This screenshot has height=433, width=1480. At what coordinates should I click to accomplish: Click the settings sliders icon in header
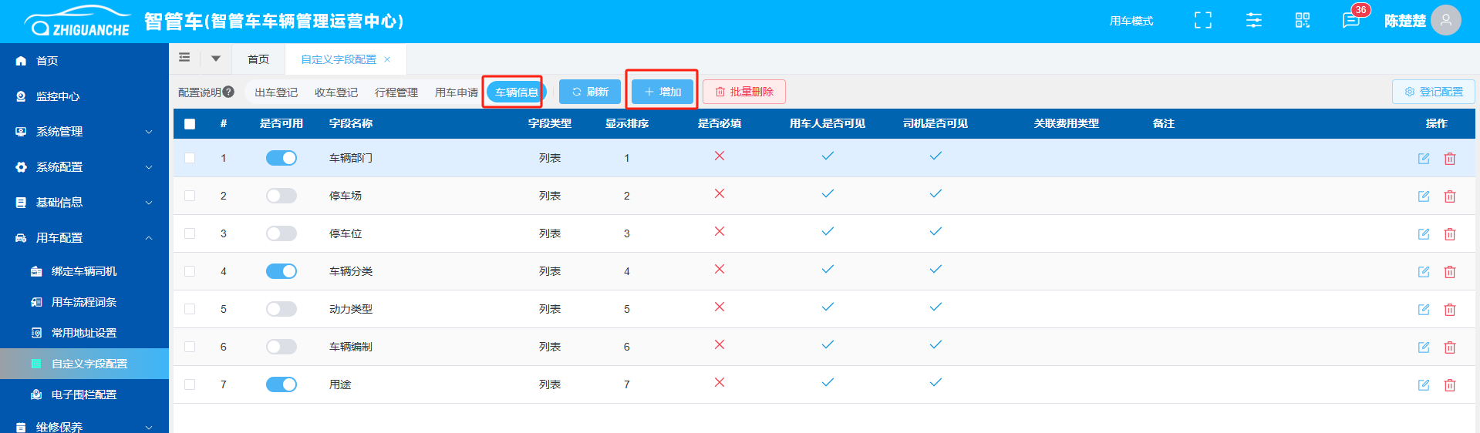tap(1254, 21)
